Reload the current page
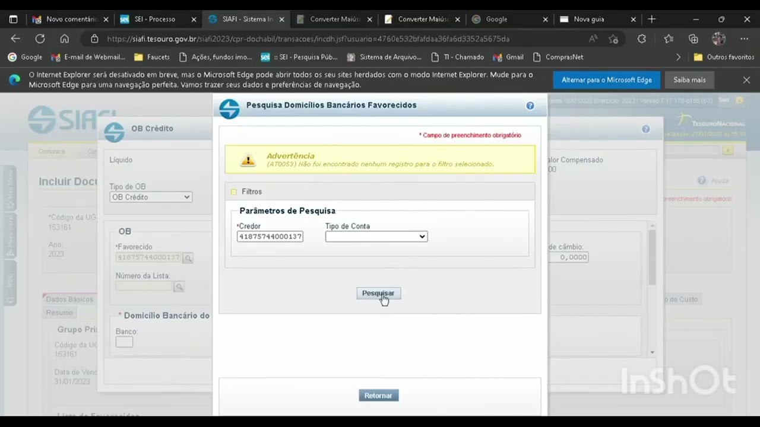 coord(40,39)
